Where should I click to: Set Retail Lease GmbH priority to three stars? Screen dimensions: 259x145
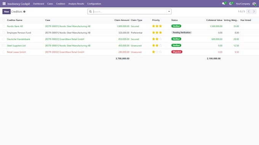click(x=160, y=52)
